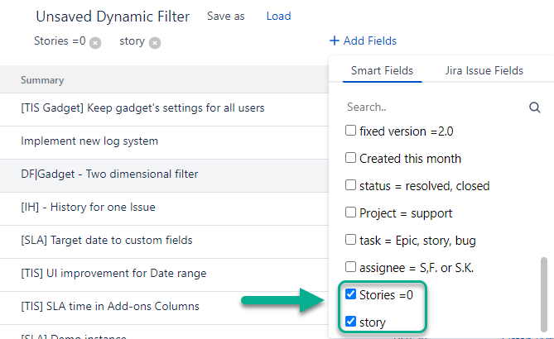Check the 'fixed version =2.0' checkbox

pos(350,131)
